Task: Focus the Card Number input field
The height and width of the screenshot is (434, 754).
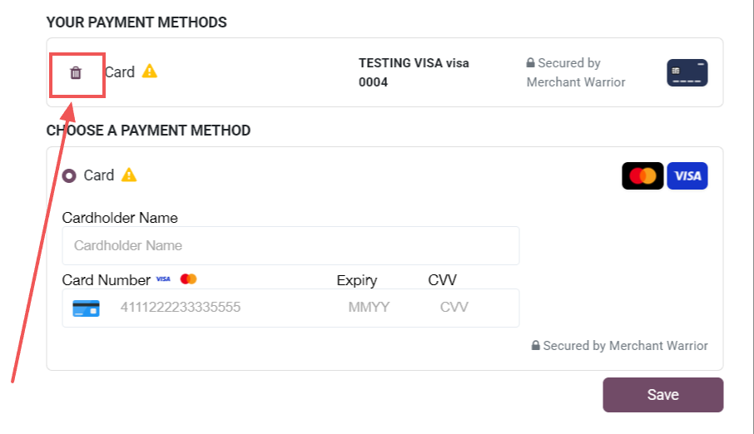Action: (x=216, y=308)
